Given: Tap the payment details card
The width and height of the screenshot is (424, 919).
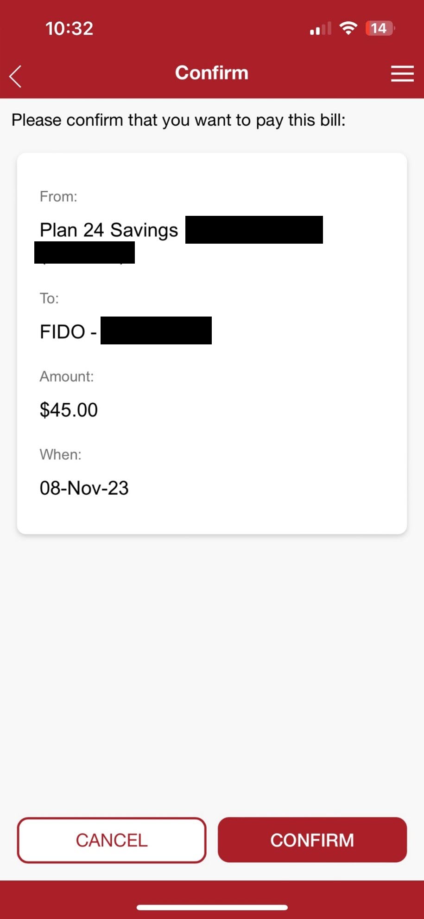Looking at the screenshot, I should tap(212, 343).
